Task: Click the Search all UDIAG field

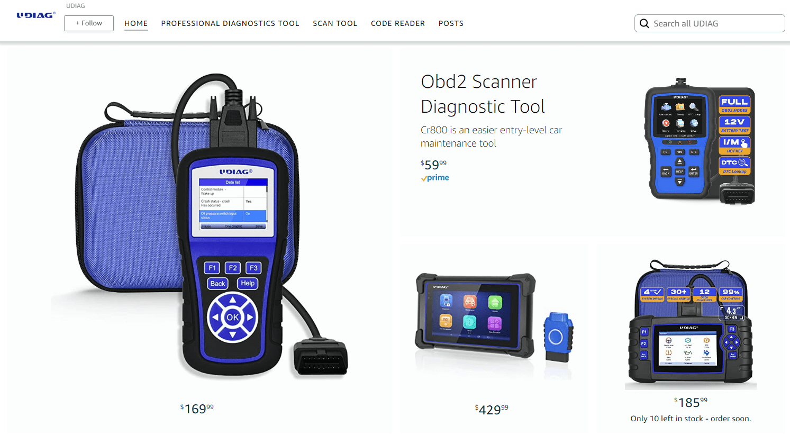Action: (710, 23)
